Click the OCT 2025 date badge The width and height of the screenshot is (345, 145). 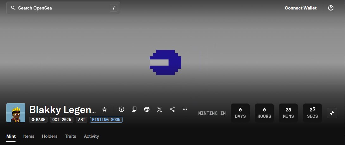(62, 120)
